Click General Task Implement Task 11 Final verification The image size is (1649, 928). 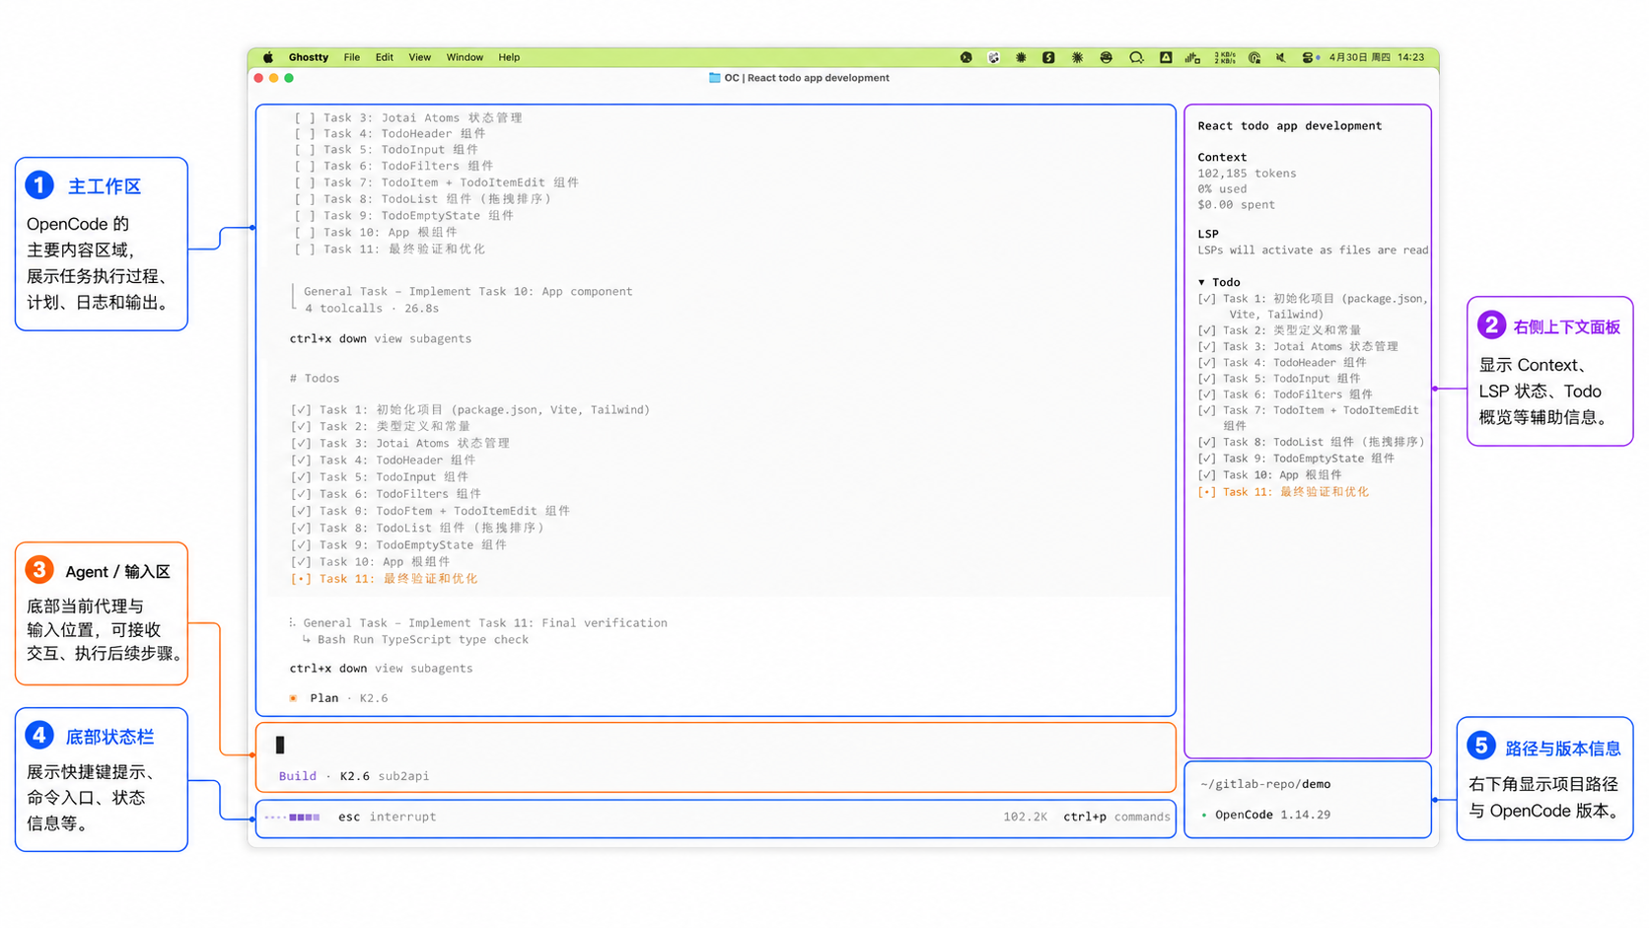click(x=485, y=623)
